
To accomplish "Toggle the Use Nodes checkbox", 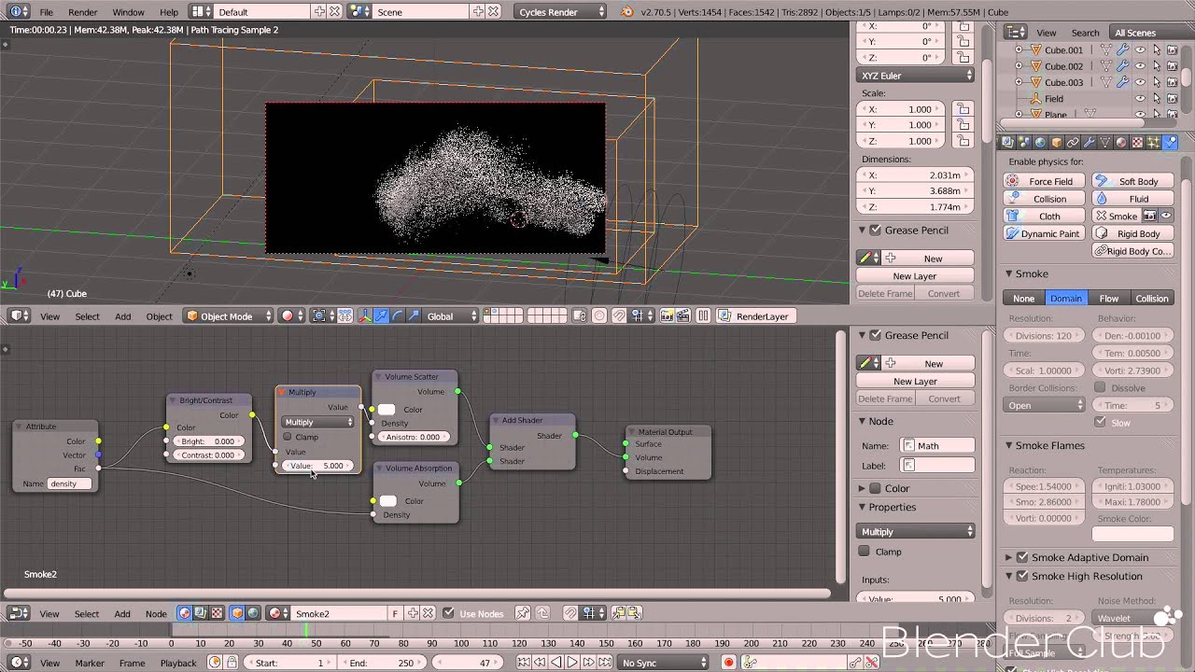I will [x=448, y=613].
